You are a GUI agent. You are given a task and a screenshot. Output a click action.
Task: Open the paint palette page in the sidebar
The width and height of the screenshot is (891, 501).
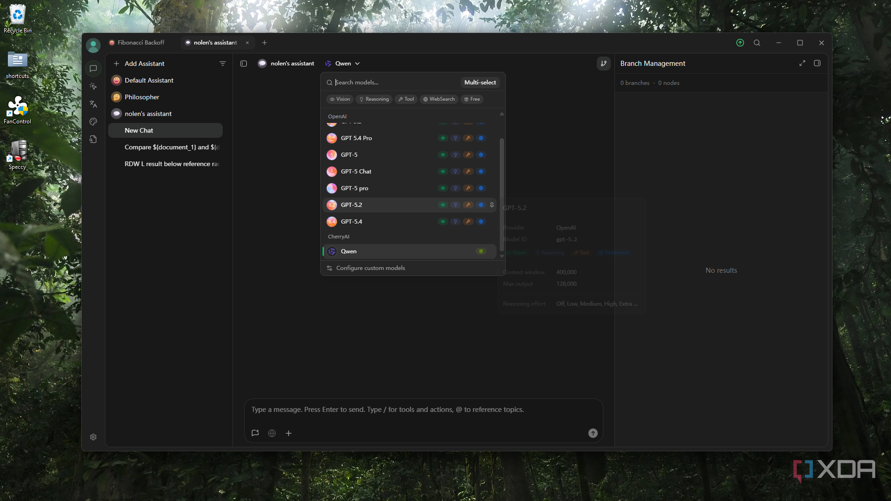[93, 122]
